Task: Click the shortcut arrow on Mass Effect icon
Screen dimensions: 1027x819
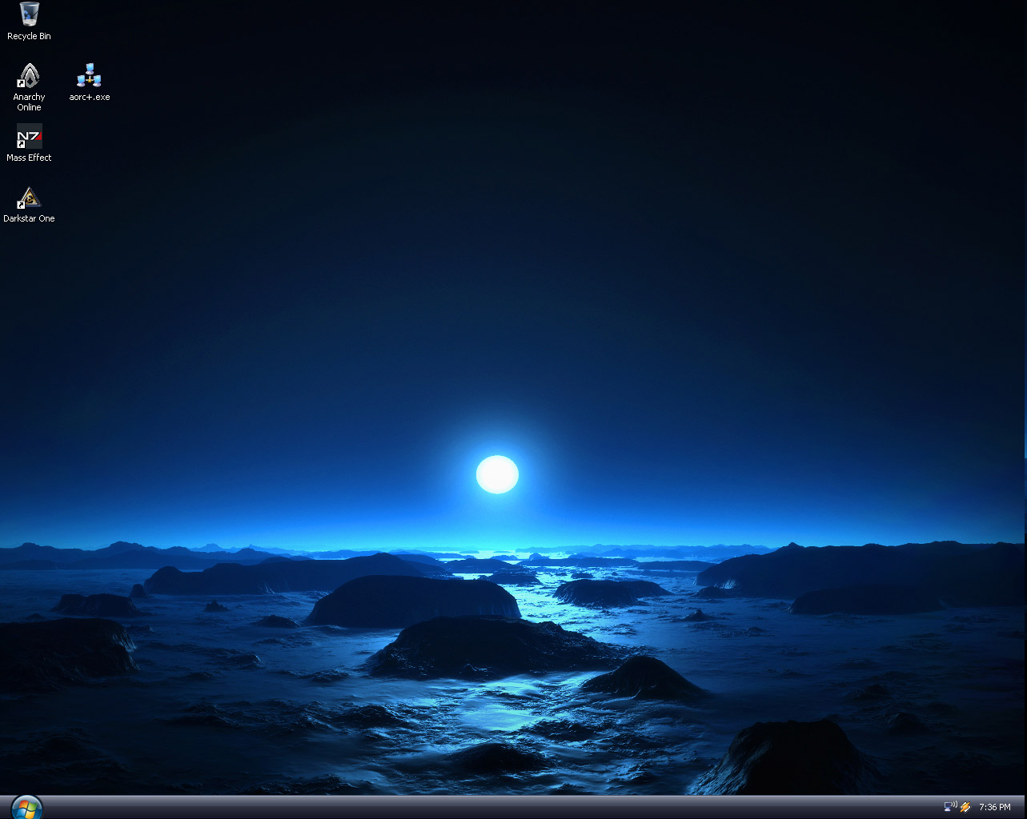Action: tap(21, 145)
